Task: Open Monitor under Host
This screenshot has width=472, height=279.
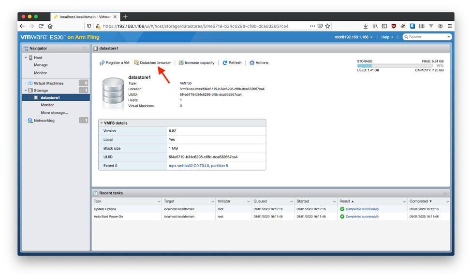Action: pyautogui.click(x=40, y=73)
